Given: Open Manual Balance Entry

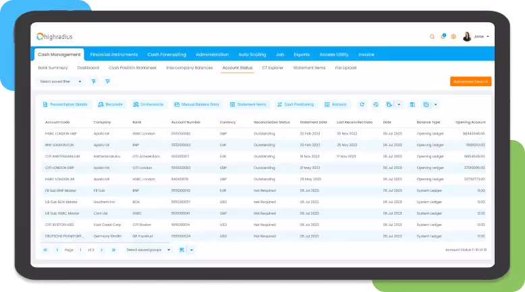Looking at the screenshot, I should coord(196,104).
